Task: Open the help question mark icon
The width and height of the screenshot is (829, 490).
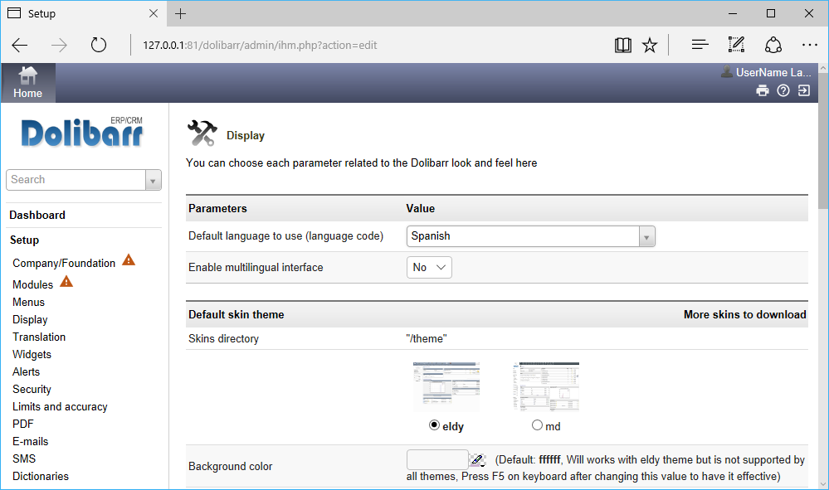Action: coord(783,91)
